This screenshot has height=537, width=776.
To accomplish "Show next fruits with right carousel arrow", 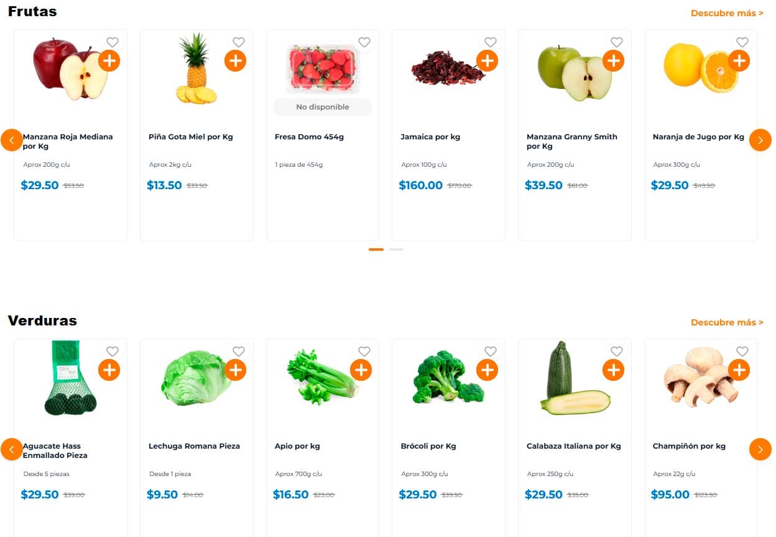I will 760,140.
